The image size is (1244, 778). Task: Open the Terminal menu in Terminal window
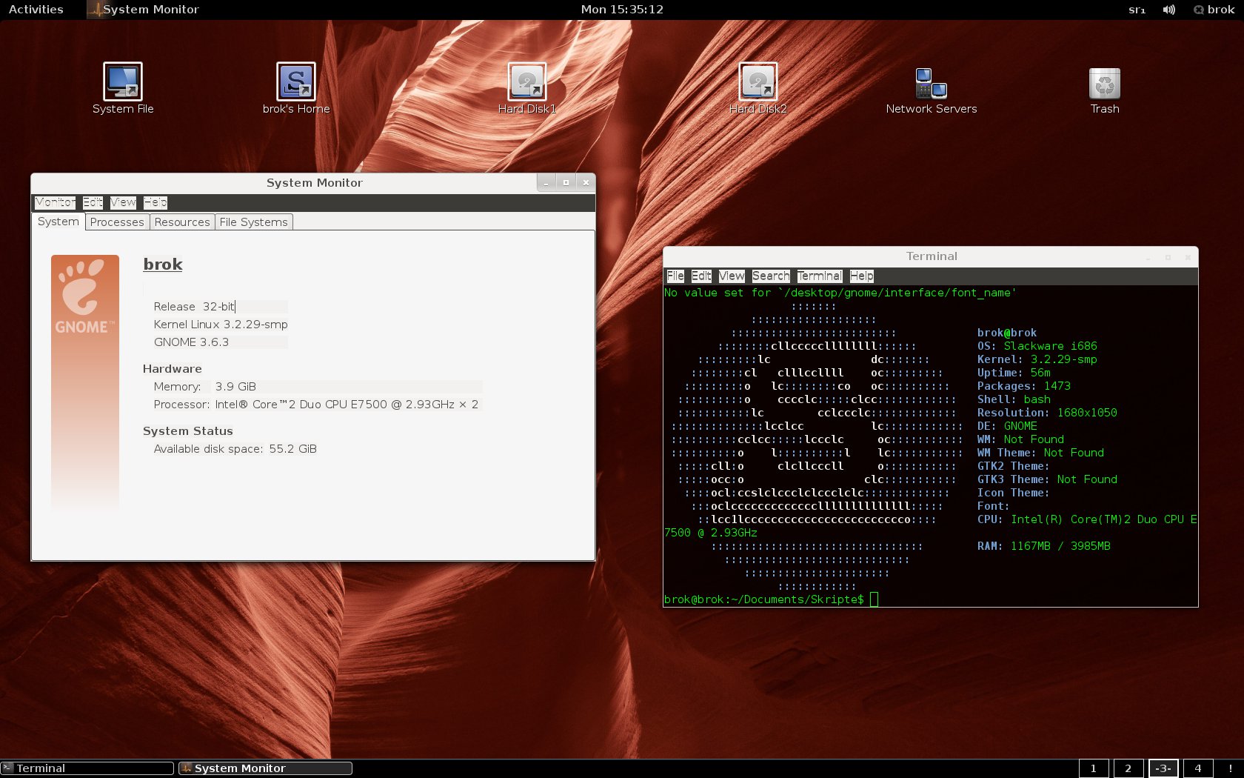click(819, 276)
